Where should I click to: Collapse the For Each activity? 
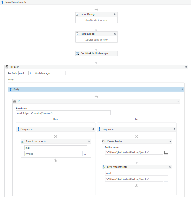[186, 67]
